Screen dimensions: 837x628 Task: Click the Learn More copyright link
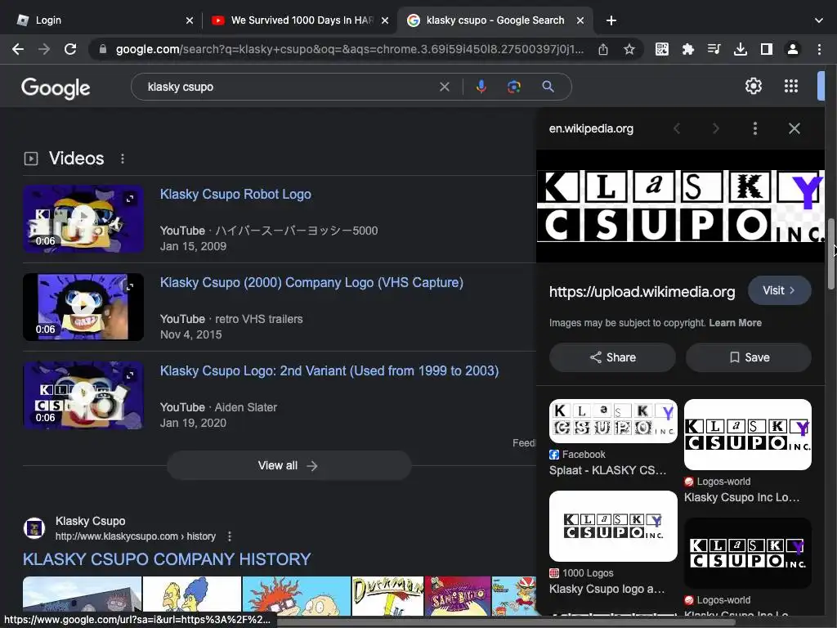click(x=735, y=322)
